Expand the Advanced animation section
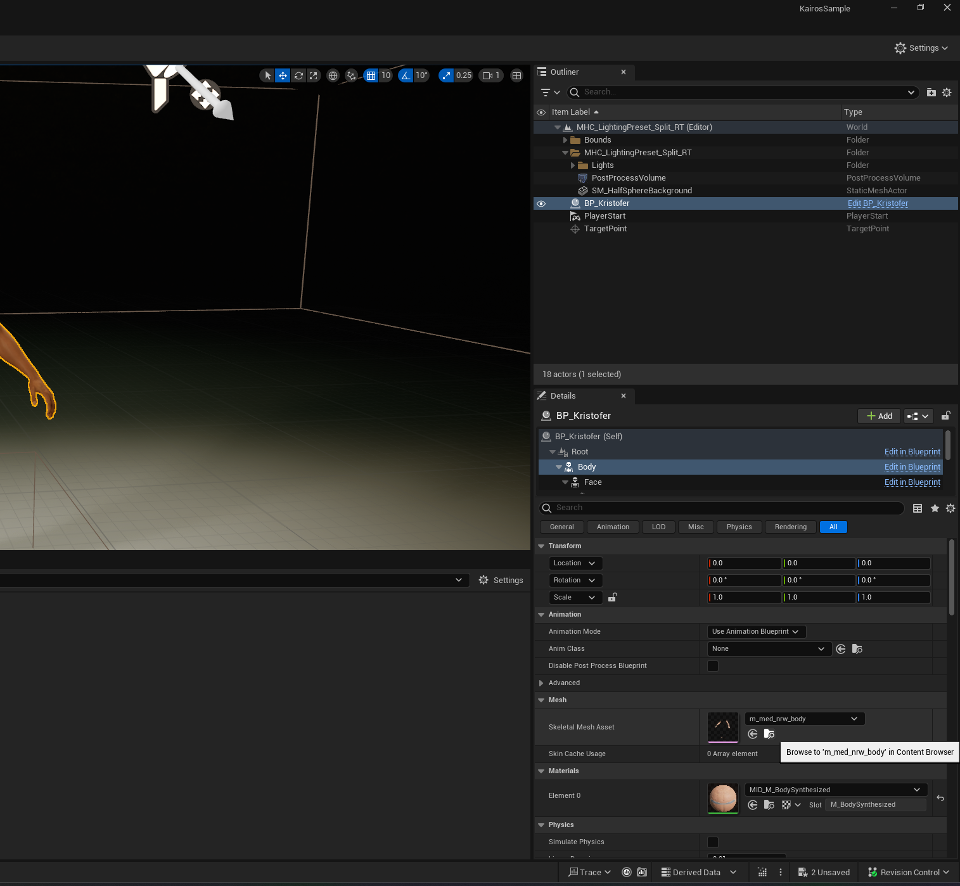Viewport: 960px width, 886px height. tap(541, 683)
